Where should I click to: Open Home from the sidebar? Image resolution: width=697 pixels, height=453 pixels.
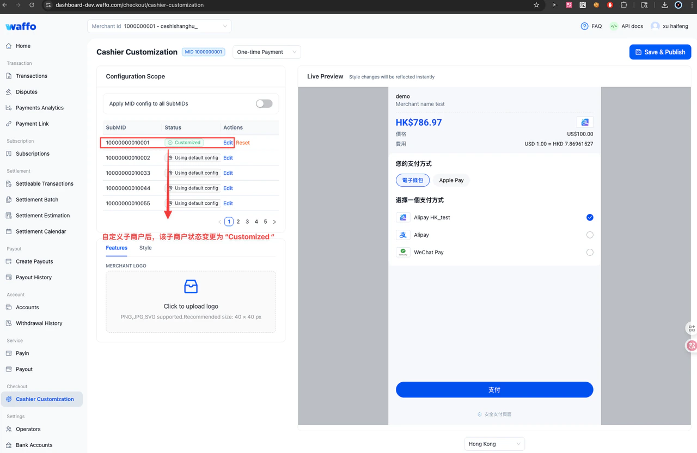(23, 46)
